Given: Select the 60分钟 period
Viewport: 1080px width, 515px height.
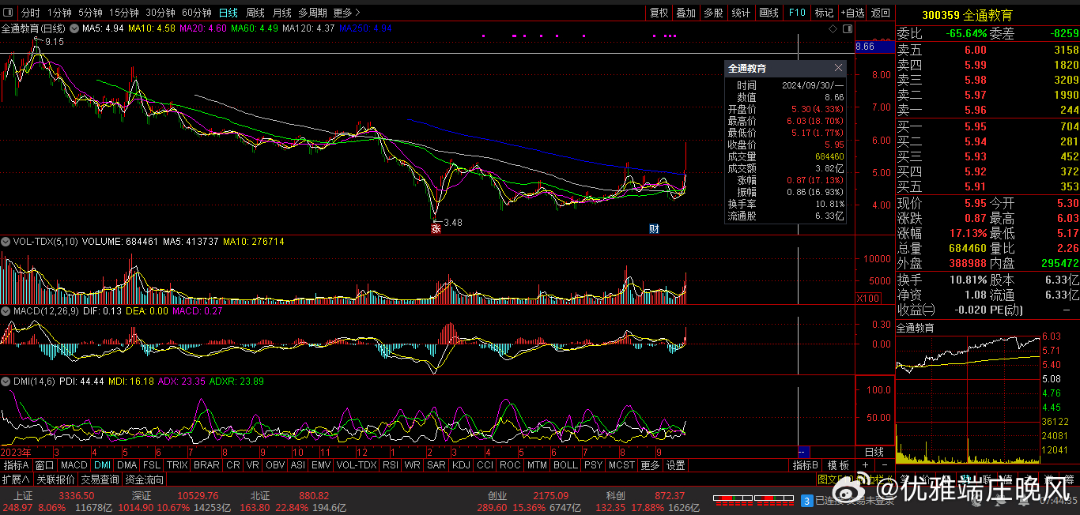Looking at the screenshot, I should (x=197, y=13).
